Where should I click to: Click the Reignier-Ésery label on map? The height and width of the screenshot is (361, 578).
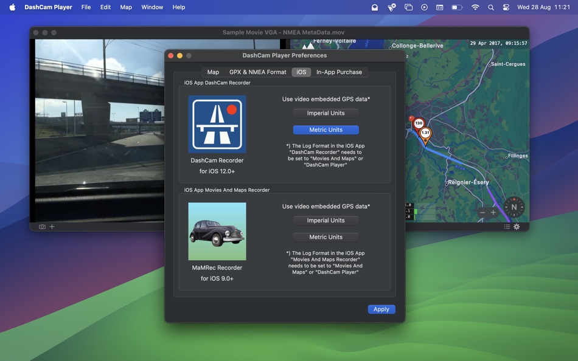pyautogui.click(x=468, y=182)
